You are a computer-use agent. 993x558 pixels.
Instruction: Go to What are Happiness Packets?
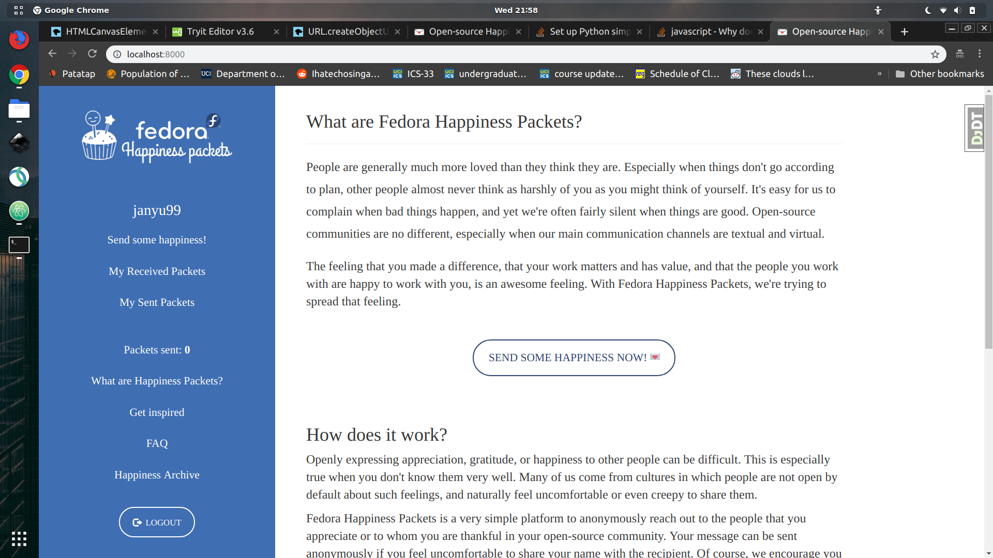(157, 381)
